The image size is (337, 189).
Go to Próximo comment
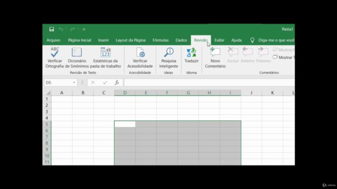point(263,55)
